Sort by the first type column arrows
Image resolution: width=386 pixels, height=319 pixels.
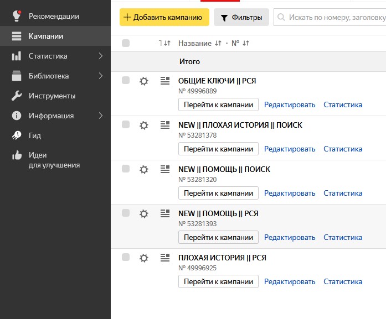[x=167, y=43]
